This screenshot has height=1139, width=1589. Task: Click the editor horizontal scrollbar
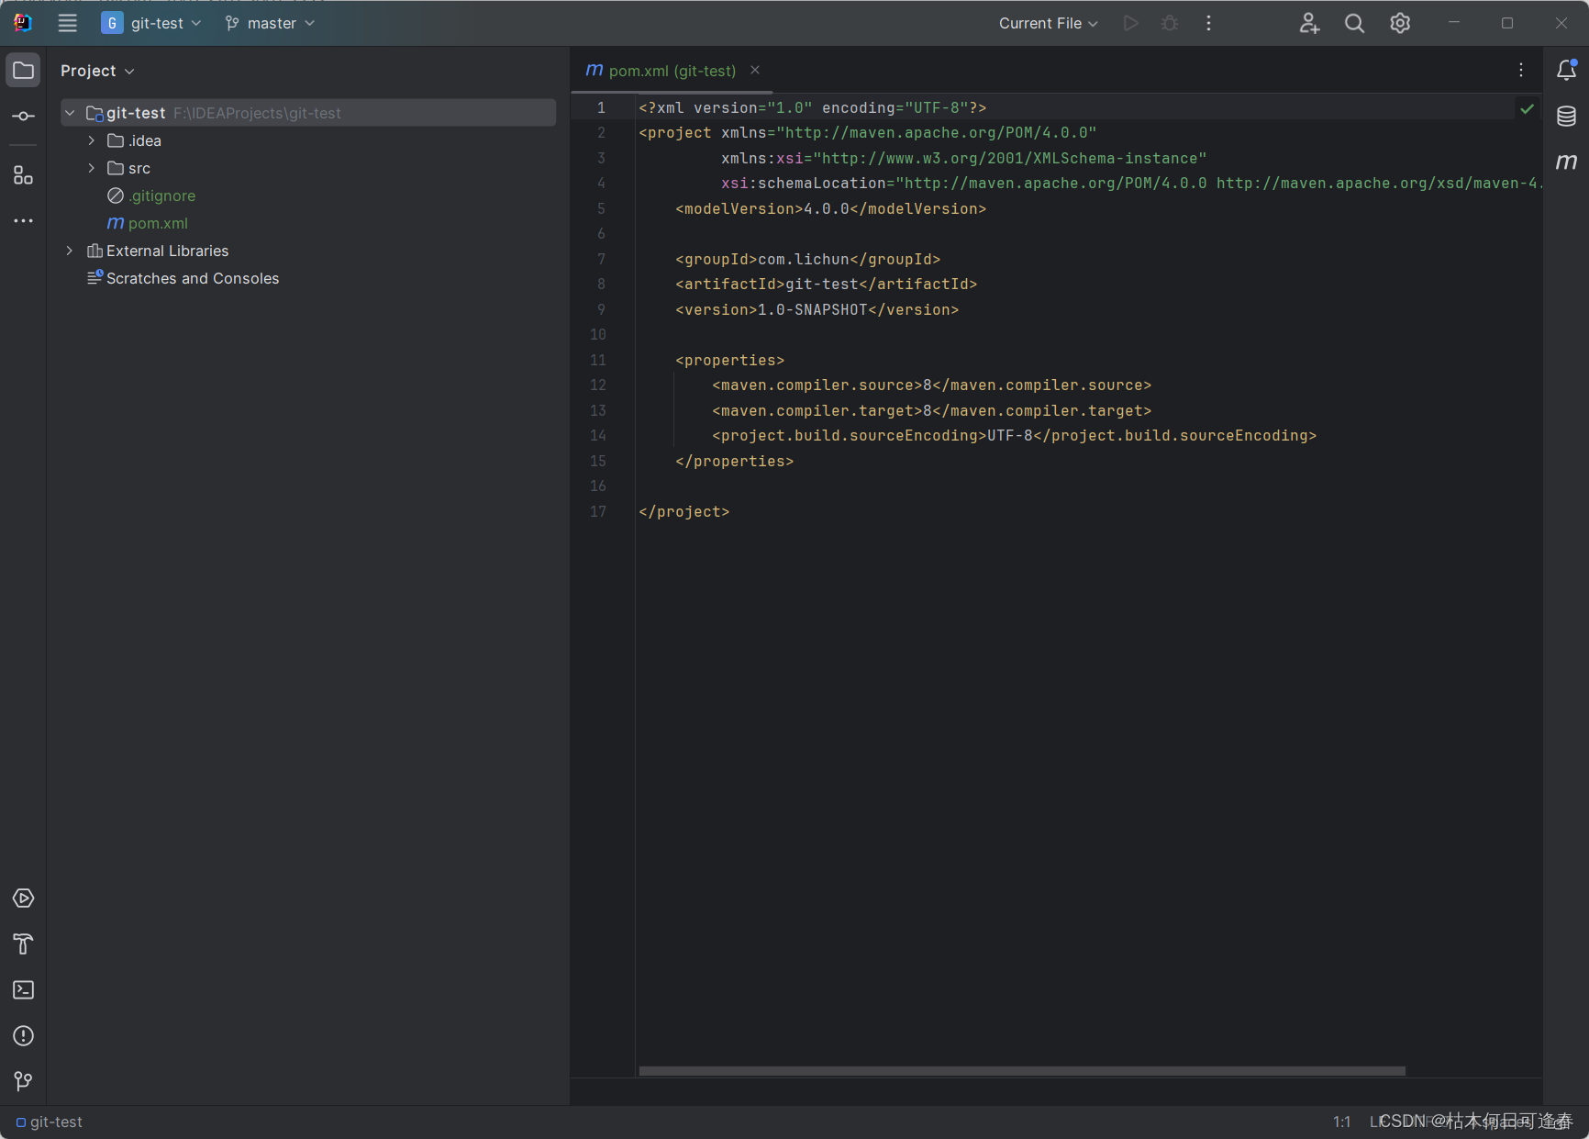[1021, 1070]
